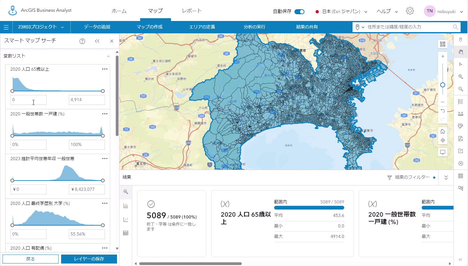The image size is (468, 266).
Task: Open options for 2020 人口 65歳以上
Action: point(105,69)
